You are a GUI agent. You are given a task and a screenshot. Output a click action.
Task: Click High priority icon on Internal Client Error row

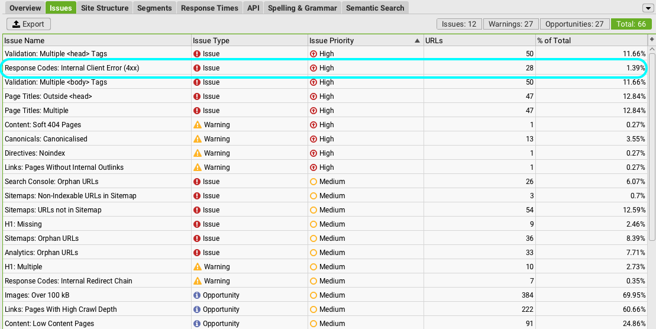coord(313,68)
